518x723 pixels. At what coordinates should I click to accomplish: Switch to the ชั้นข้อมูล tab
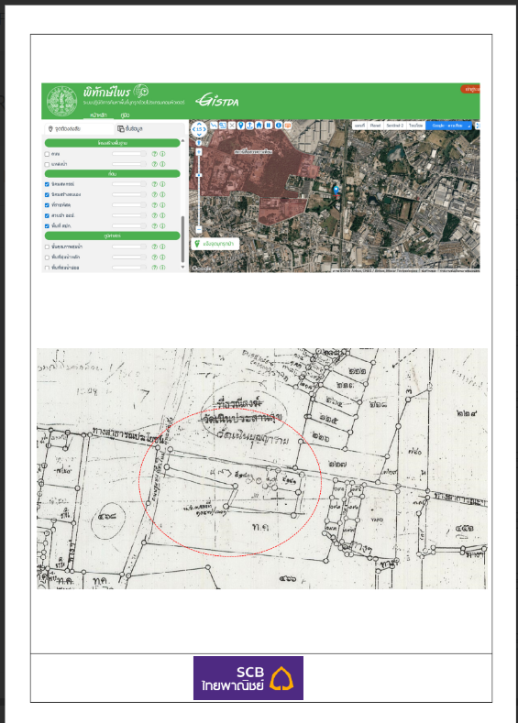coord(130,128)
